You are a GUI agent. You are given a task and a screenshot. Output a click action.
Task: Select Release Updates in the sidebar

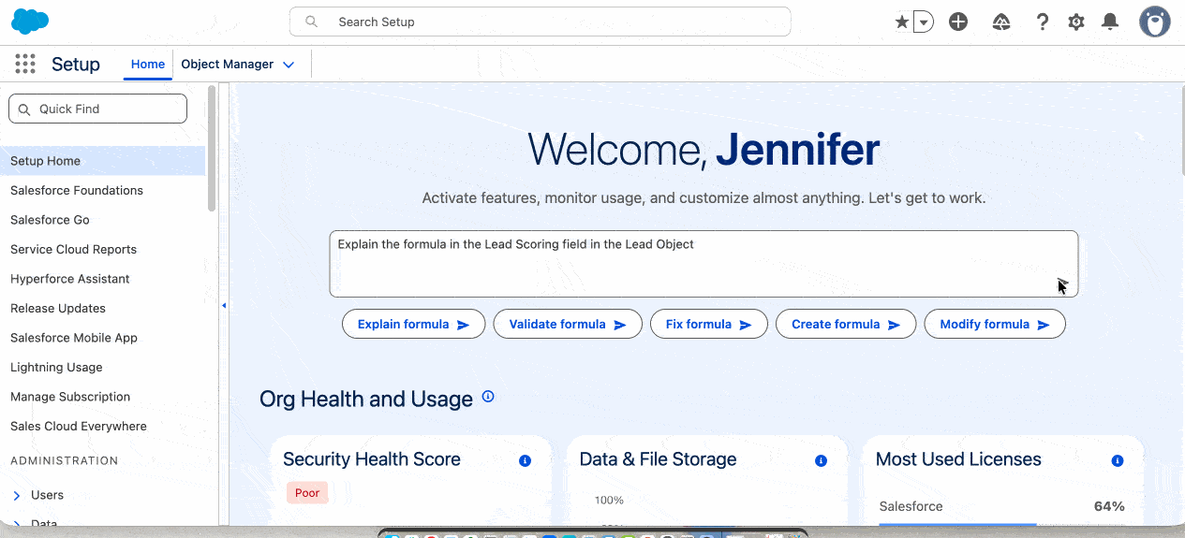pos(58,308)
